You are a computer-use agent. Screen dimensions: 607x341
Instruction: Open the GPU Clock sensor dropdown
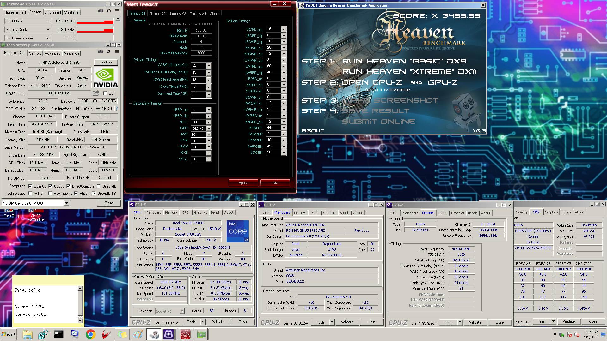click(x=48, y=21)
